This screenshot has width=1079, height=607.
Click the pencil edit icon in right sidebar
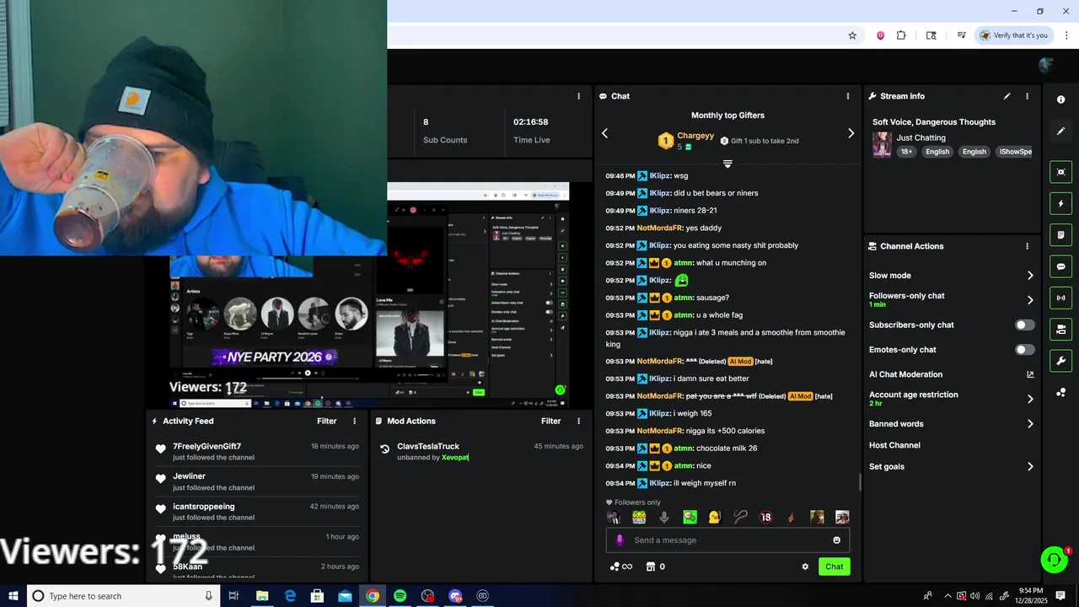pos(1060,132)
